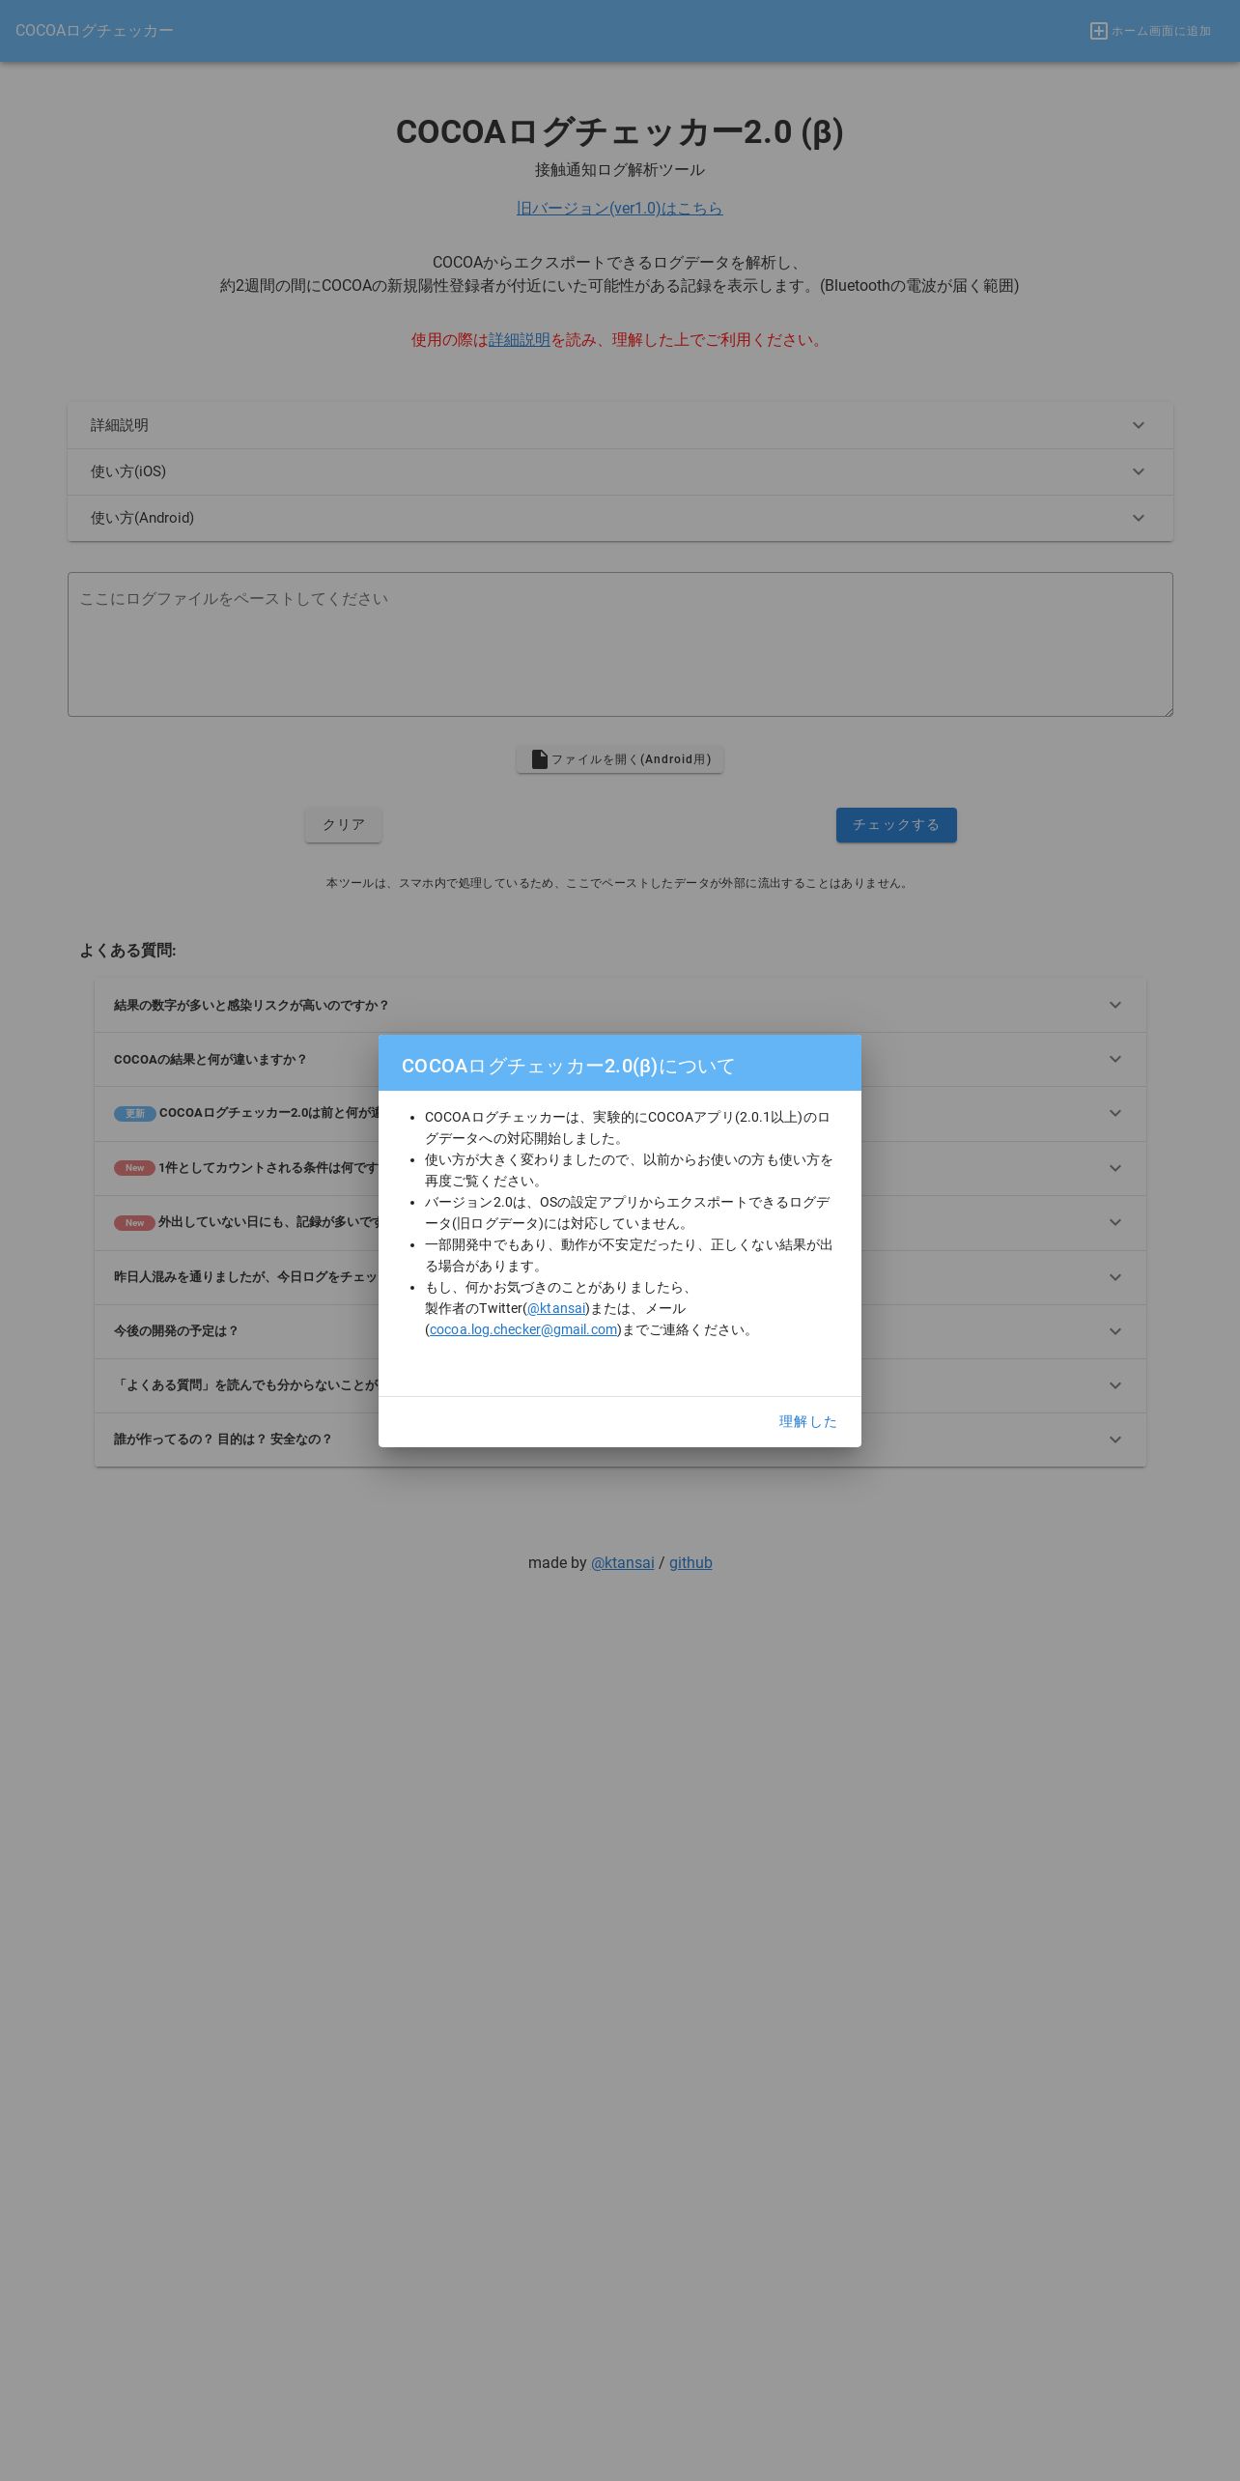Click question text 結果の数字が多いと感染リスクが高いのですか？

[251, 1005]
